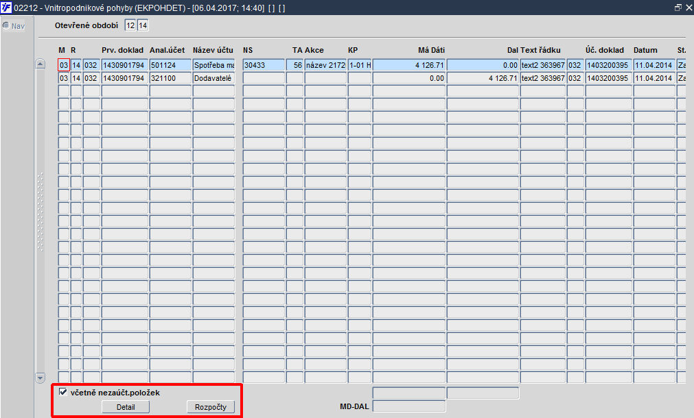Select Dal value 0.00 in first row
Screen dimensions: 694x418
click(x=483, y=65)
